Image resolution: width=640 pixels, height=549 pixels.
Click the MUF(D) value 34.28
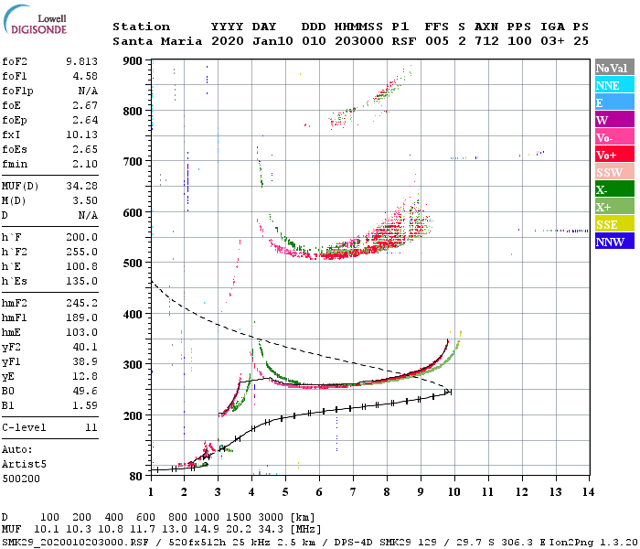(81, 186)
